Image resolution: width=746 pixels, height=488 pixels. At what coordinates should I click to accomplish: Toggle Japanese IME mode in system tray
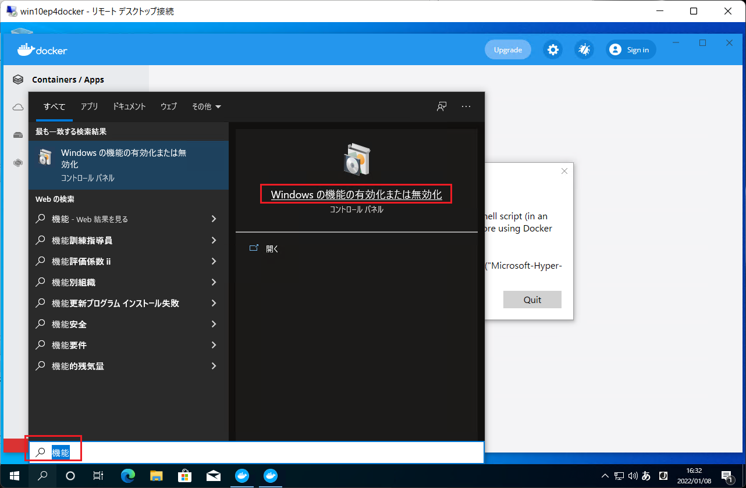(x=646, y=476)
